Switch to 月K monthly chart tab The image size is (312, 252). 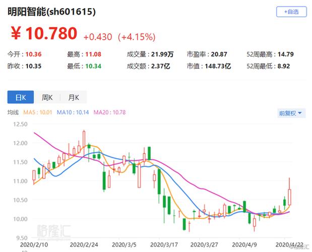click(x=74, y=97)
